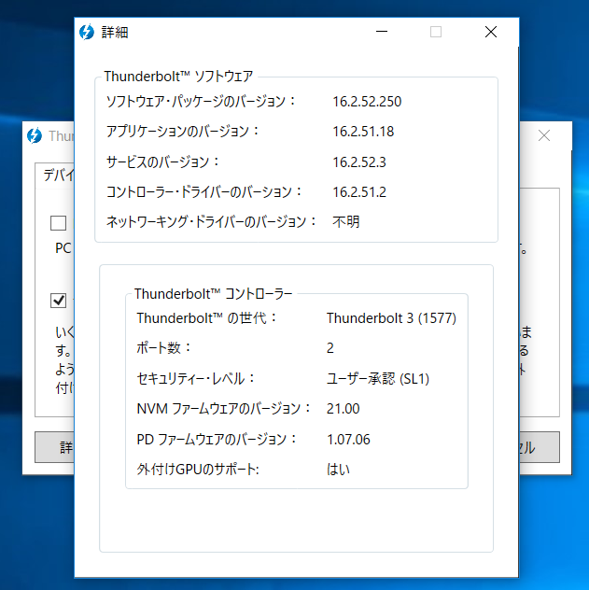Viewport: 589px width, 590px height.
Task: Click the cancel button ending in ル
Action: tap(540, 447)
